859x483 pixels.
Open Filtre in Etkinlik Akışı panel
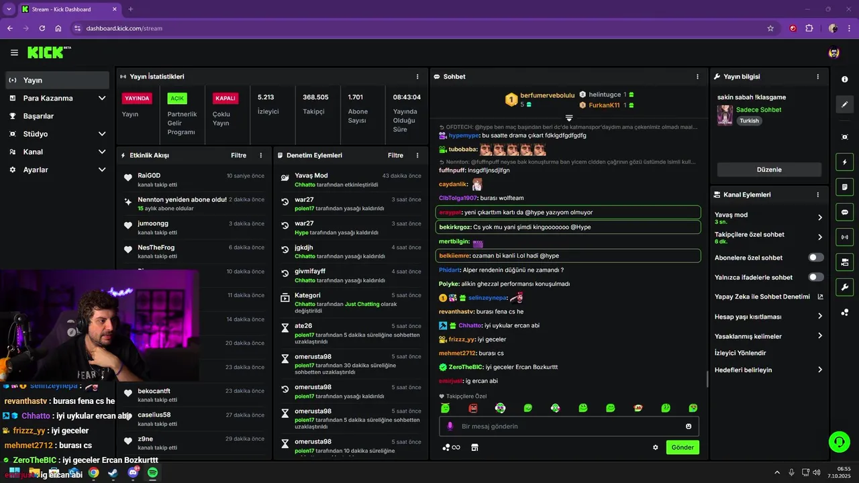[x=238, y=155]
